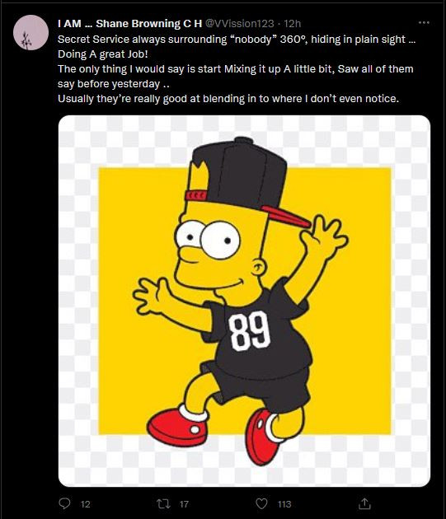Open the three-dot more options menu
This screenshot has width=446, height=519.
pos(424,22)
